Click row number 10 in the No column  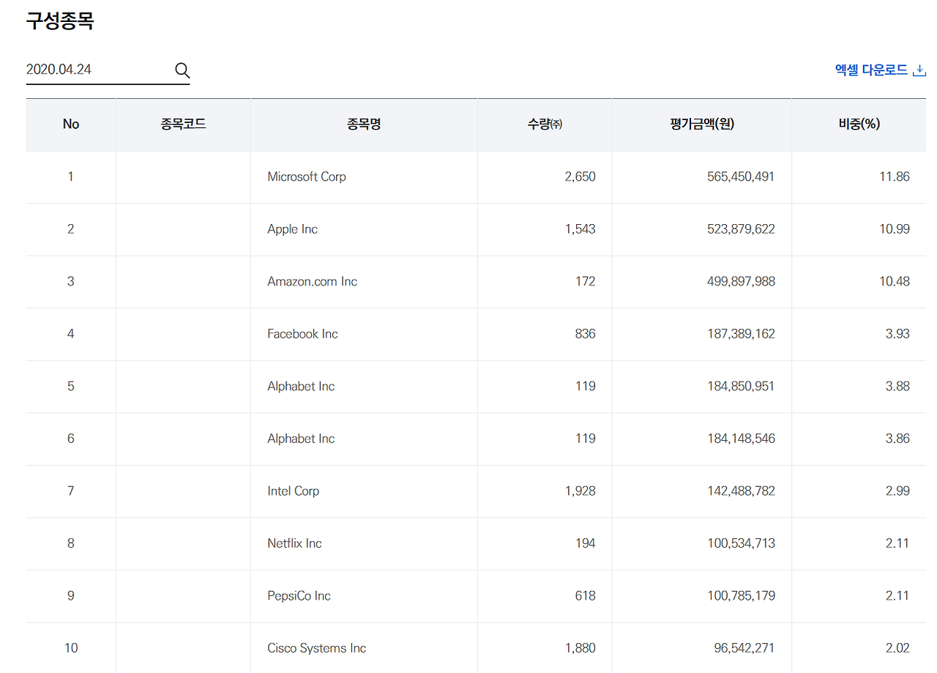point(71,648)
